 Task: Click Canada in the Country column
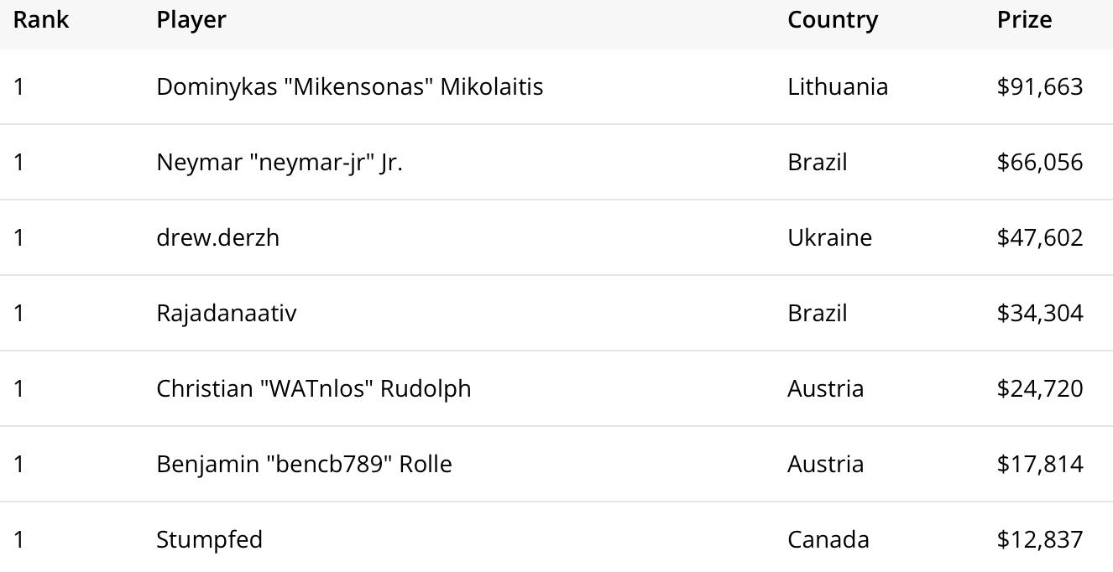coord(828,539)
